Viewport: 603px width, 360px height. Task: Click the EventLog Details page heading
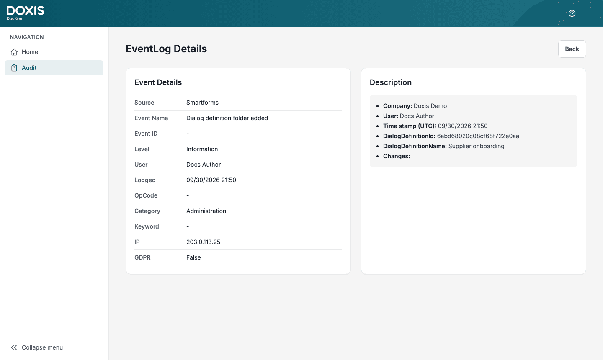(x=166, y=49)
